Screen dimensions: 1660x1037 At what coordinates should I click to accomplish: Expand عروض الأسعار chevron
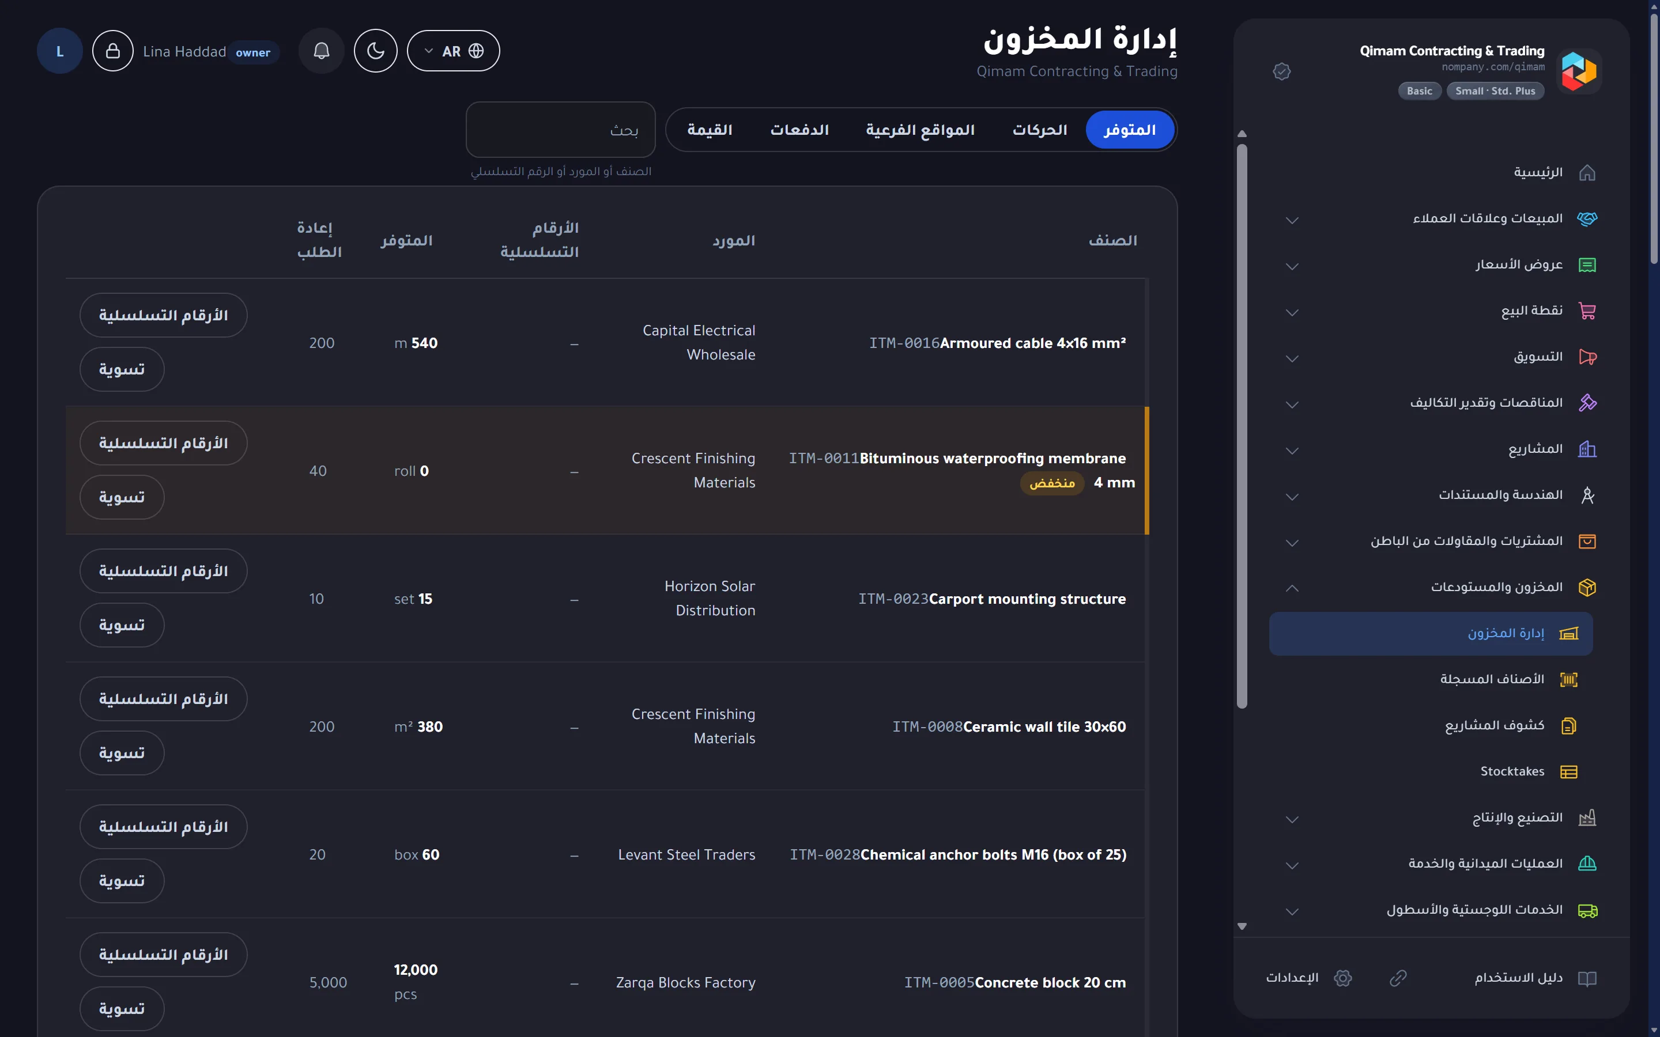1292,266
